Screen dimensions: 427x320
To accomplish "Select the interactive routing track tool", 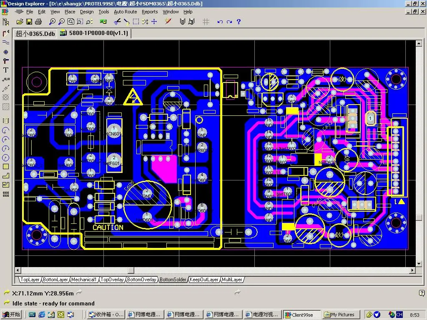I will 6,33.
